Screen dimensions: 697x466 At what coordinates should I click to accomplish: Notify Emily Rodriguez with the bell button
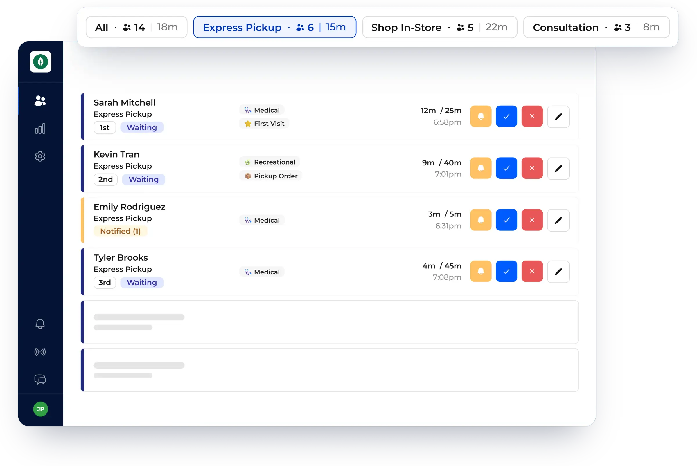(x=481, y=220)
